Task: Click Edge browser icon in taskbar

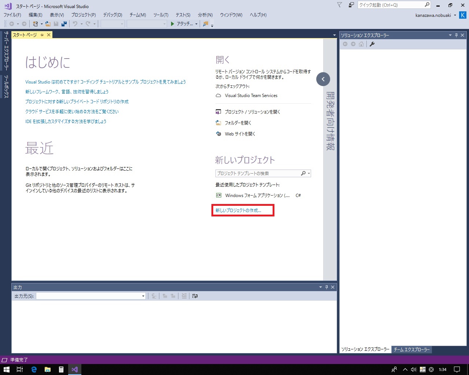Action: (34, 370)
